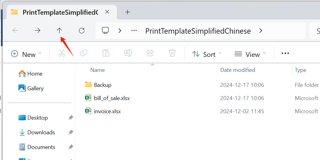Click the Up directory arrow button
The image size is (320, 160).
pos(59,31)
